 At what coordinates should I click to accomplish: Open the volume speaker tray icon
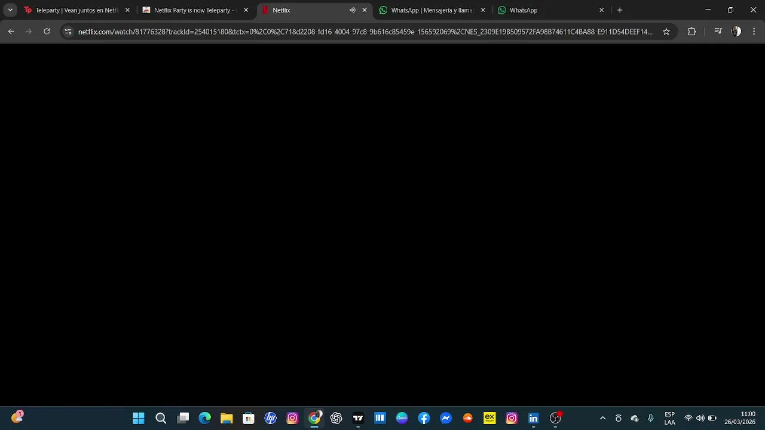(700, 418)
